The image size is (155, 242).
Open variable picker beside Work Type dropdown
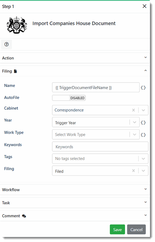pos(143,135)
